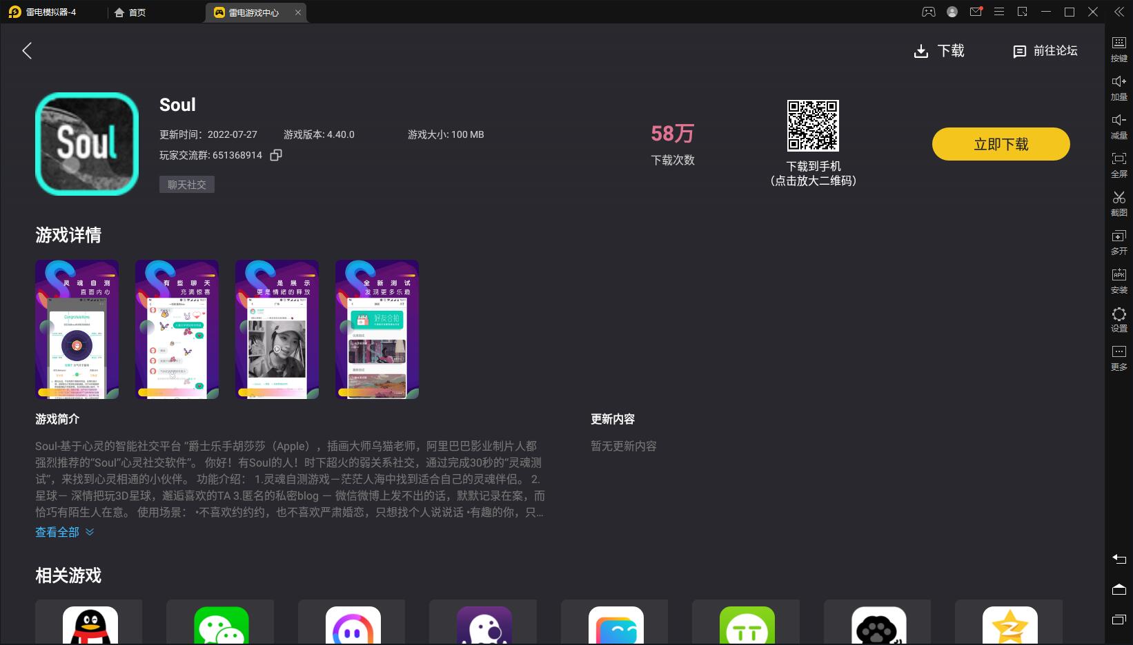
Task: Enter fullscreen with 全屏 icon
Action: coord(1119,165)
